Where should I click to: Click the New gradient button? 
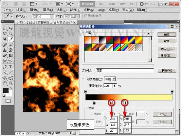point(167,70)
